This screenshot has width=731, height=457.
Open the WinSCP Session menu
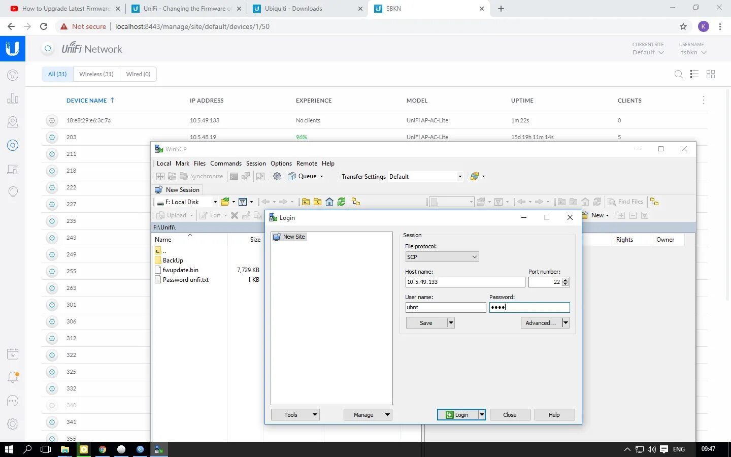coord(256,164)
